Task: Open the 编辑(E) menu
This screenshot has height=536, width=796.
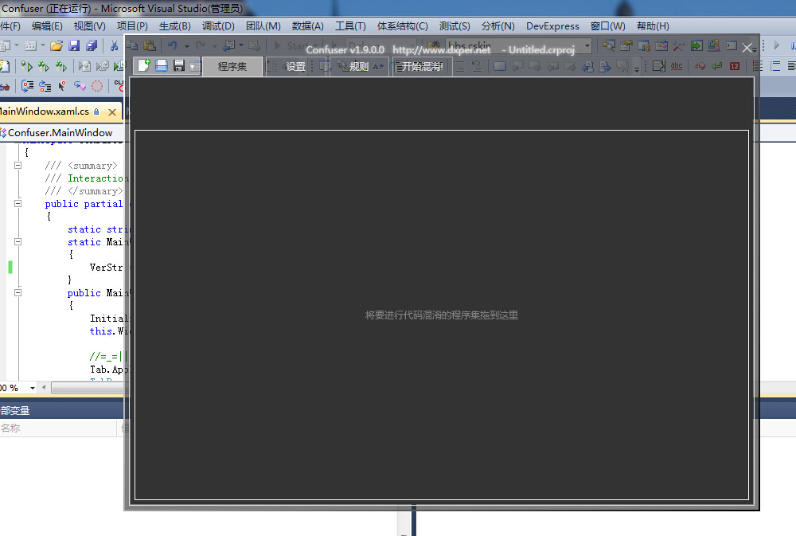Action: pos(47,26)
